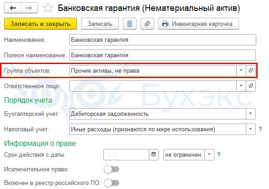Click the Инвентарная карточка print button

pyautogui.click(x=198, y=24)
